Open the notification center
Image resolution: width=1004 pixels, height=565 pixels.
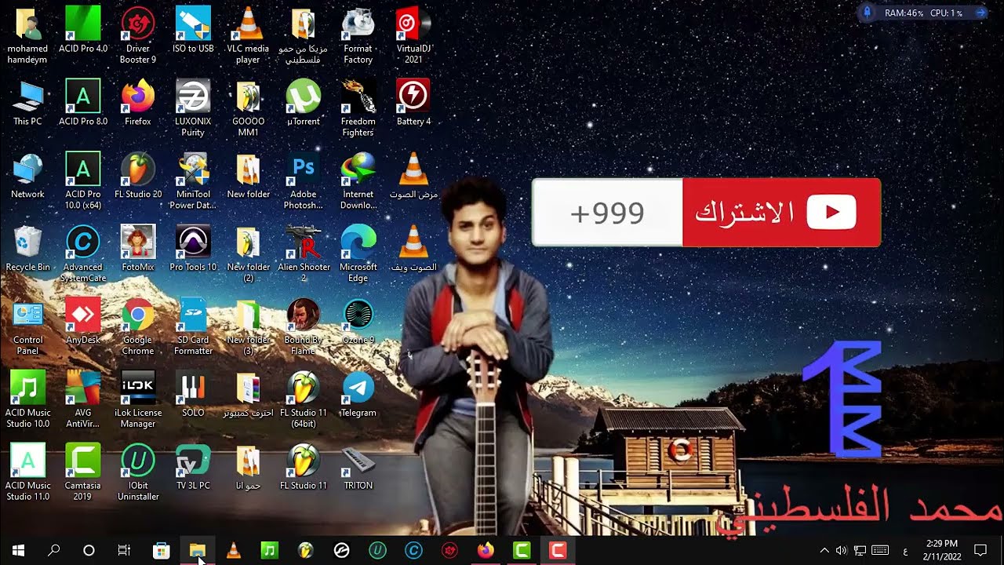point(980,551)
